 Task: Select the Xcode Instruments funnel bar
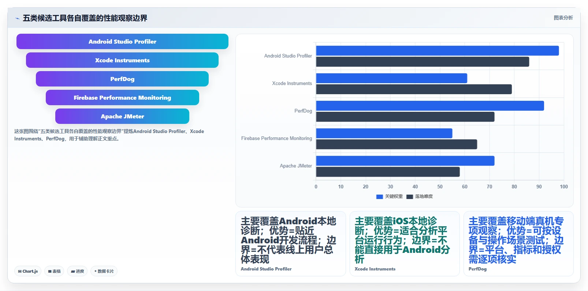[x=122, y=60]
